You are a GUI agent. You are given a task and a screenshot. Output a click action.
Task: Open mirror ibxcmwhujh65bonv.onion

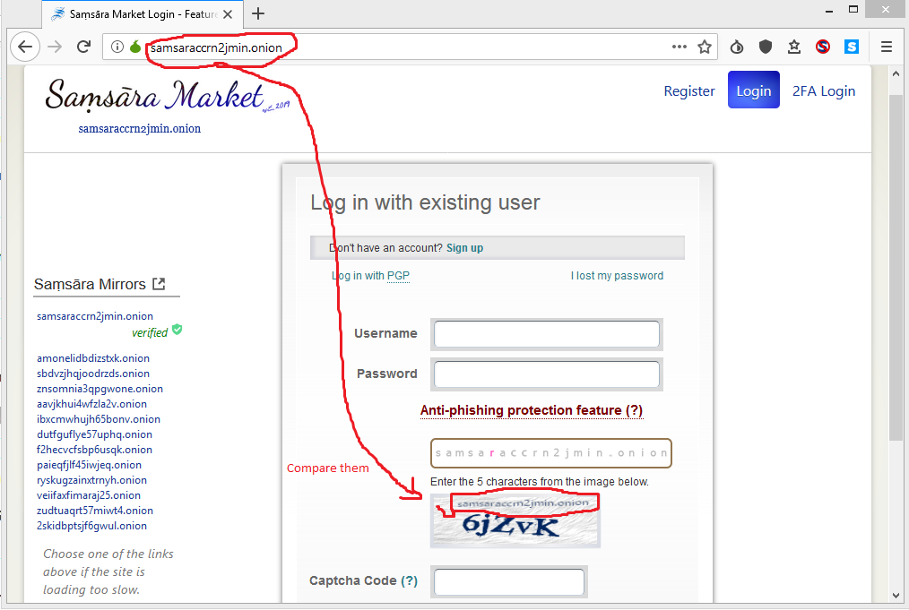pyautogui.click(x=99, y=419)
